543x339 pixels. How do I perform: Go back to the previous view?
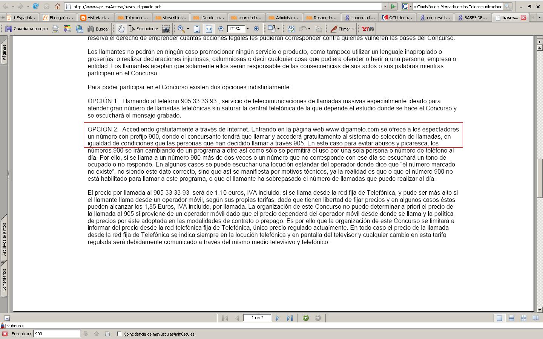(306, 318)
